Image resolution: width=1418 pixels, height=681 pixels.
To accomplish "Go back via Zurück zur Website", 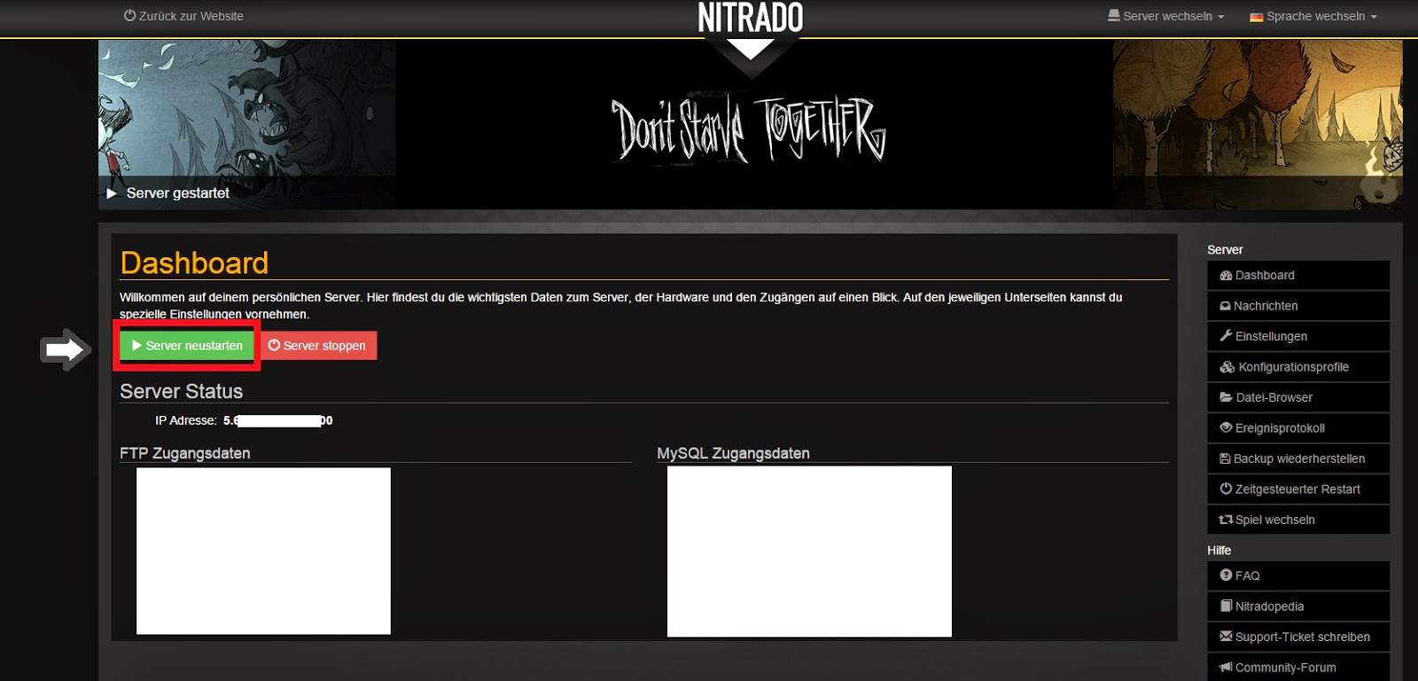I will point(183,16).
